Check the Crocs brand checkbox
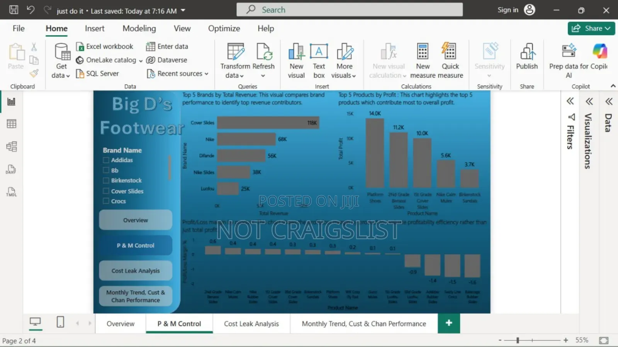Screen dimensions: 618x347 106,201
